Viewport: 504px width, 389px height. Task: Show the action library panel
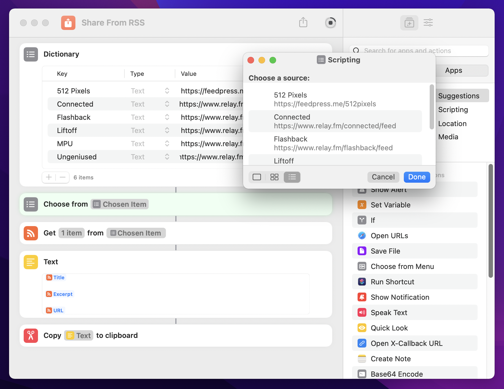[409, 23]
